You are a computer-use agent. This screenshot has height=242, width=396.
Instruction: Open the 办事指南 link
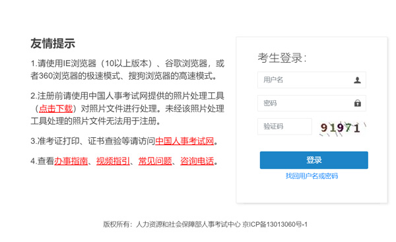coord(71,161)
